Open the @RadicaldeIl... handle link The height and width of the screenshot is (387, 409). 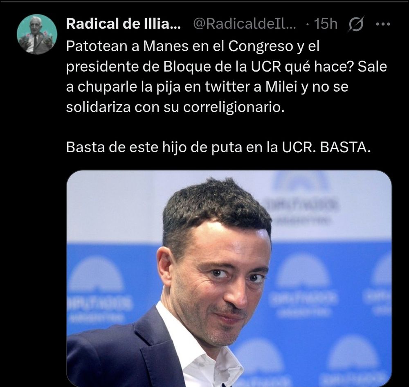245,24
